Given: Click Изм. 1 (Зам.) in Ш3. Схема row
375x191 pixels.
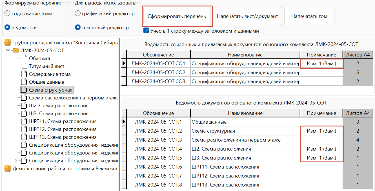Looking at the screenshot, I should pos(321,158).
